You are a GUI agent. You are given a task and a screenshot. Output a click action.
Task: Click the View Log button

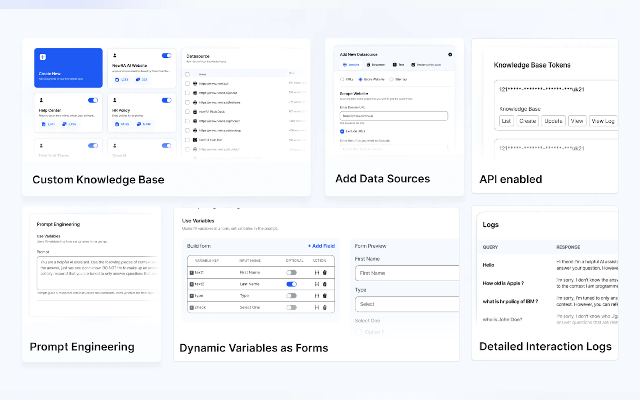pyautogui.click(x=603, y=121)
